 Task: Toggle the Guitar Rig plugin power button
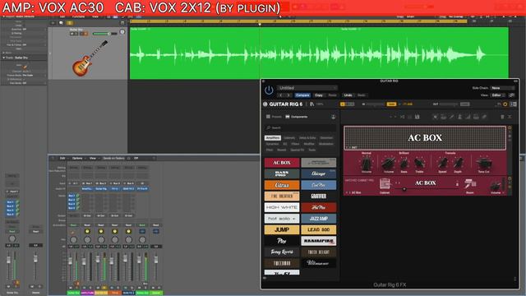coord(269,90)
